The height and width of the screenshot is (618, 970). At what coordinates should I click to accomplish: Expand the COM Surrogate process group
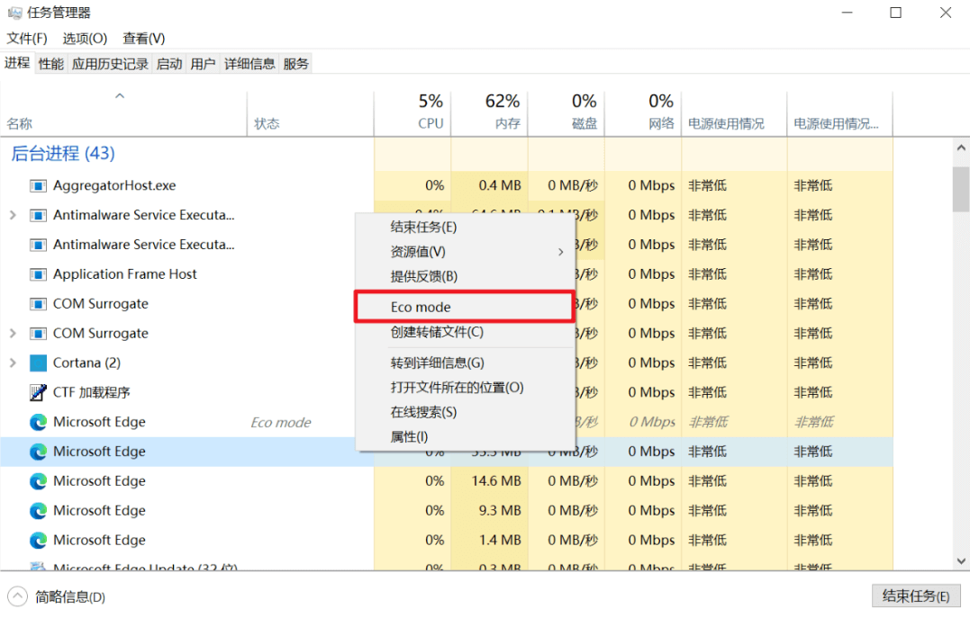tap(11, 334)
